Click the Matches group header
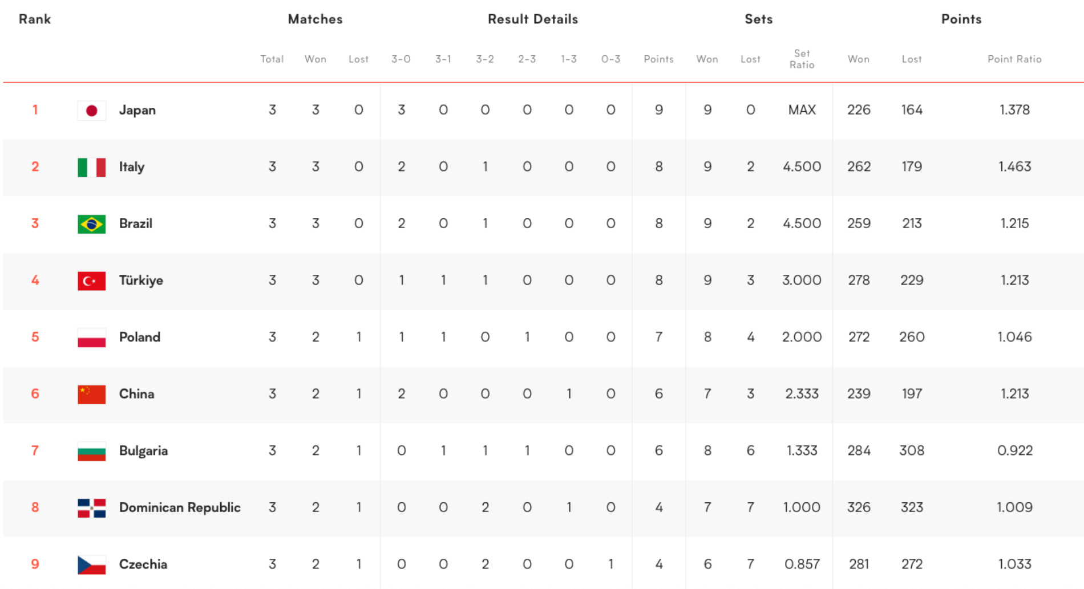The image size is (1084, 589). tap(315, 19)
